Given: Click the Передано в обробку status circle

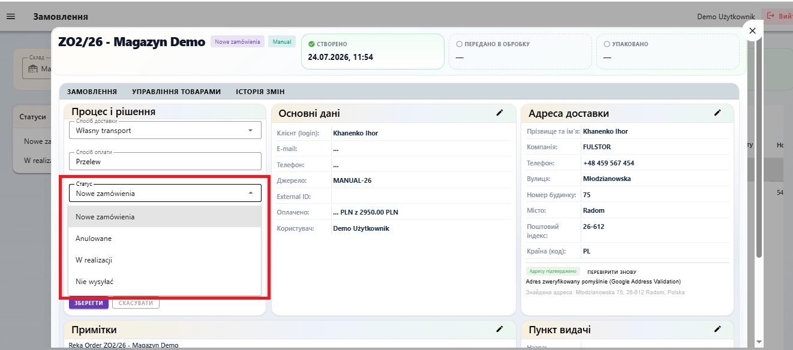Looking at the screenshot, I should pyautogui.click(x=459, y=44).
